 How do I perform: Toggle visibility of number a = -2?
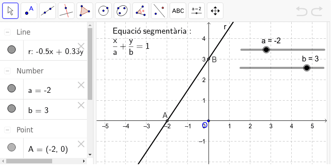tap(12, 88)
